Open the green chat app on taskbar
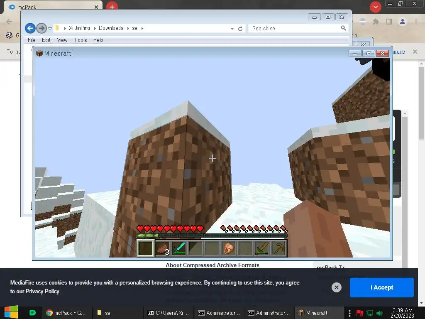425x319 pixels. [32, 313]
